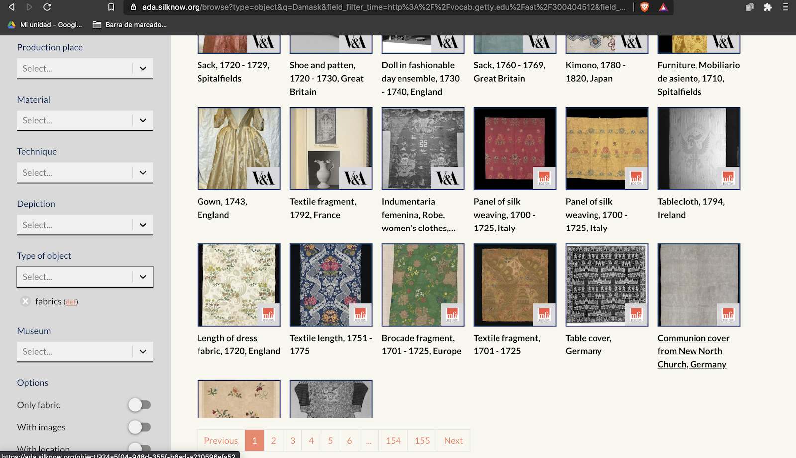Screen dimensions: 796x458
Task: Expand the Museum select dropdown
Action: [85, 351]
